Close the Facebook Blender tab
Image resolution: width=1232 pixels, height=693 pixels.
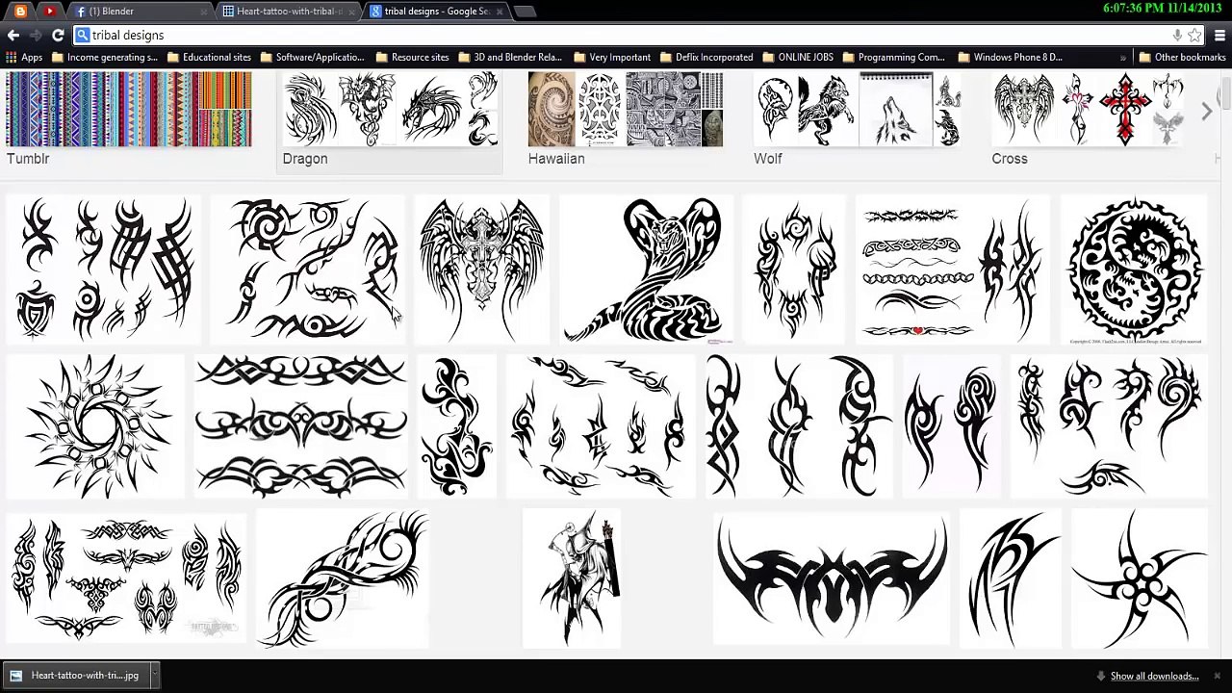(204, 12)
